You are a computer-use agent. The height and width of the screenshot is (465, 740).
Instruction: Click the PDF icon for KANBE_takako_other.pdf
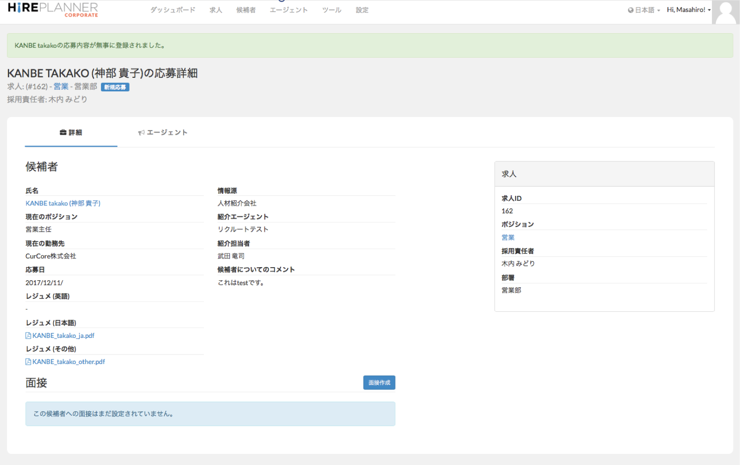pos(28,362)
